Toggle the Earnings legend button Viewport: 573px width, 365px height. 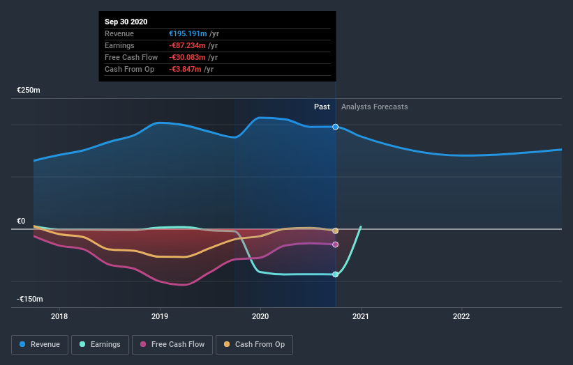pos(100,345)
